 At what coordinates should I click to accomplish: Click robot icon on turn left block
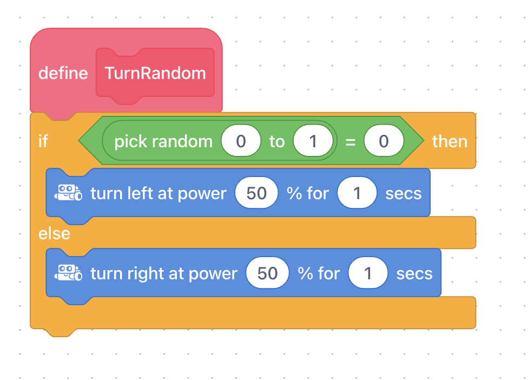pyautogui.click(x=68, y=193)
